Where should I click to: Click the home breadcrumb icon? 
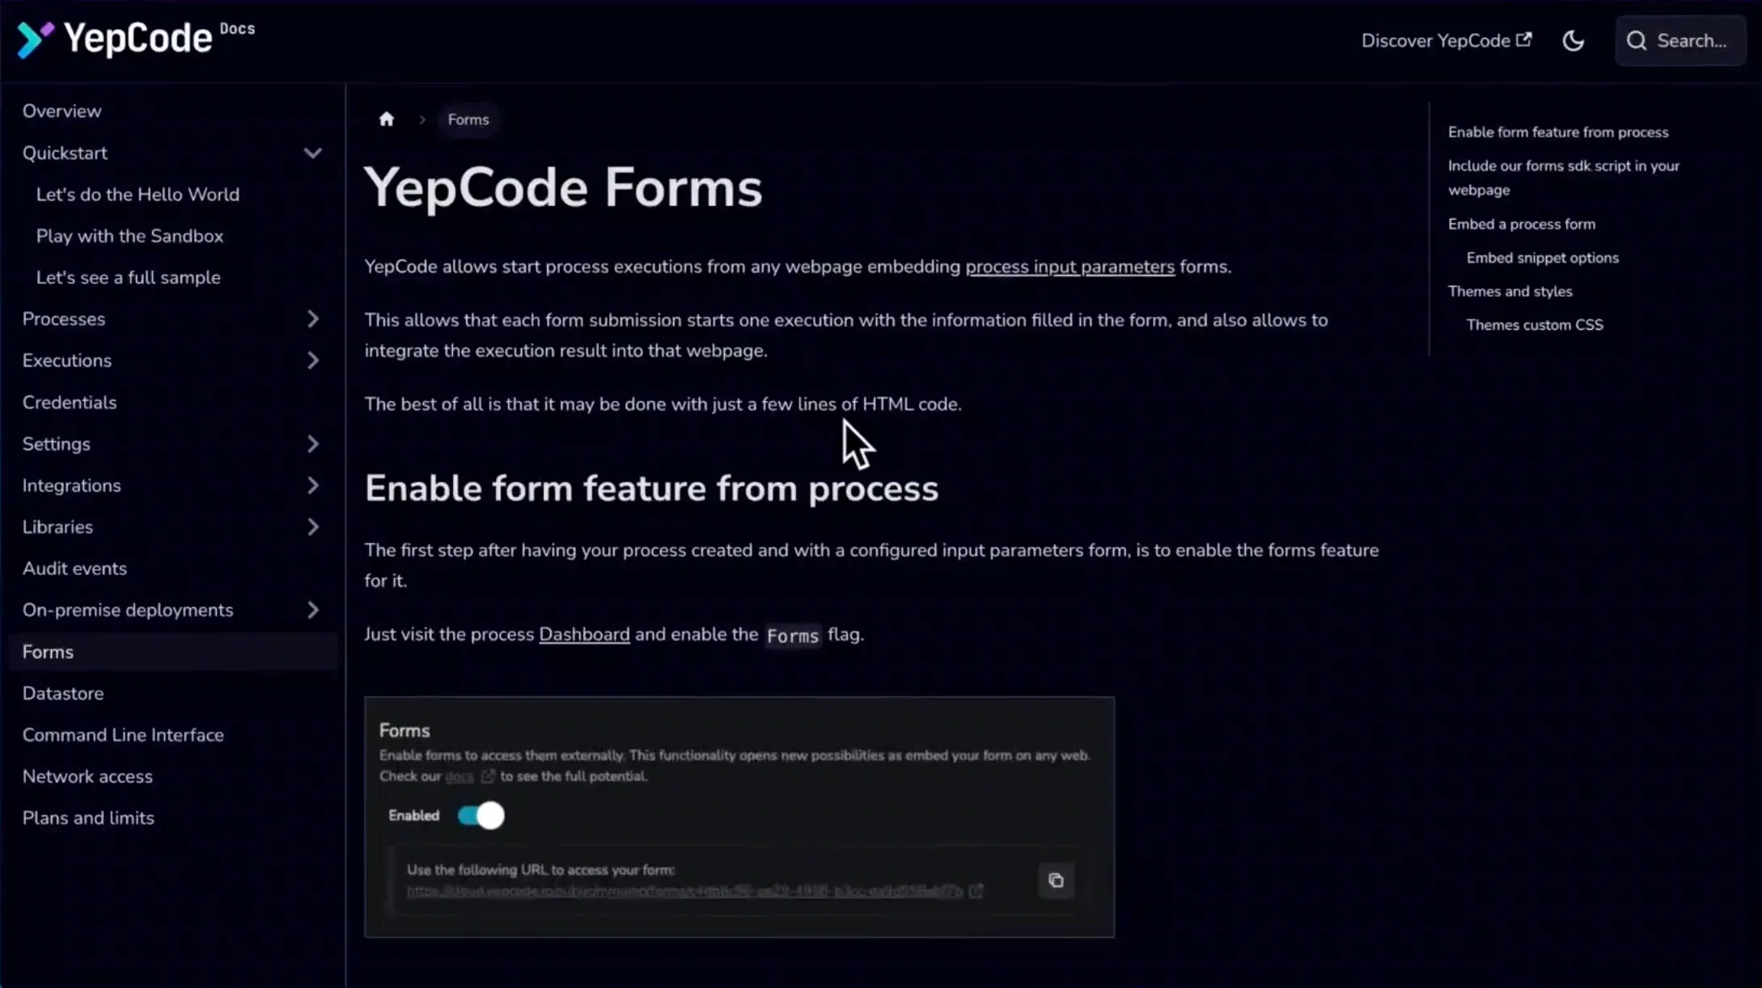click(x=387, y=120)
